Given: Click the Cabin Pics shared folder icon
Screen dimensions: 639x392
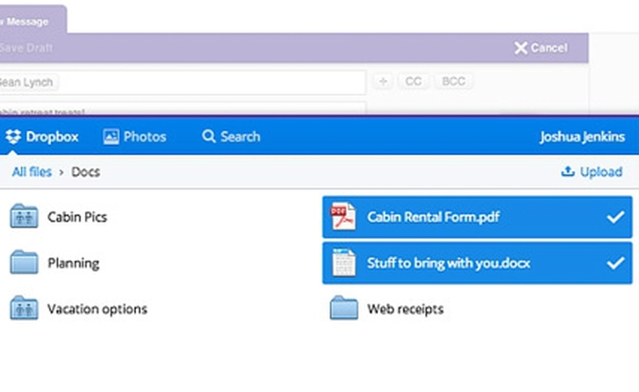Looking at the screenshot, I should 24,216.
